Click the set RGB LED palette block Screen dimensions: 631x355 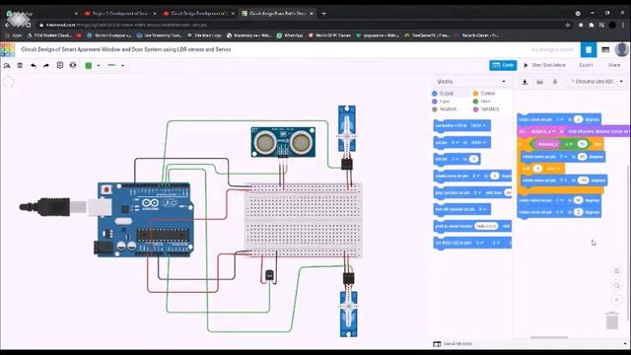point(472,244)
